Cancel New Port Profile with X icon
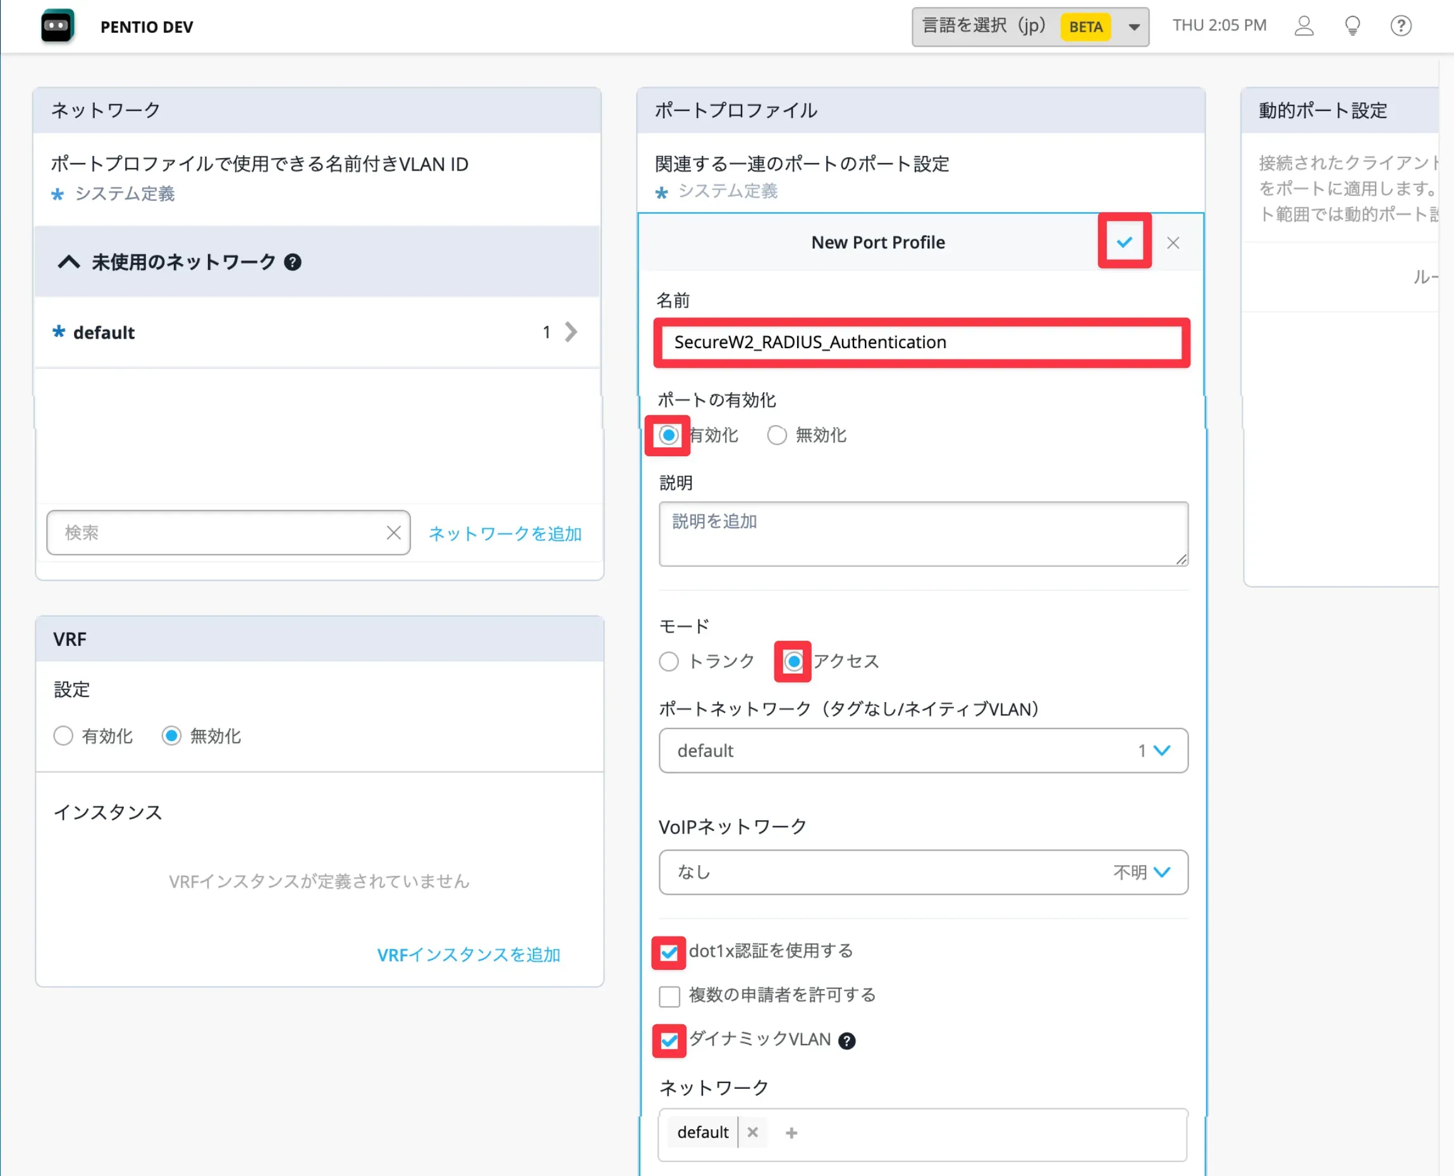This screenshot has width=1454, height=1176. (x=1173, y=243)
